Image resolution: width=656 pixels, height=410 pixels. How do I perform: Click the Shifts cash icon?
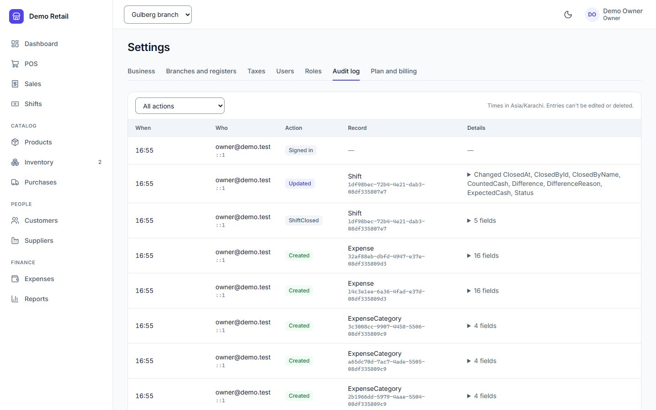[x=15, y=104]
